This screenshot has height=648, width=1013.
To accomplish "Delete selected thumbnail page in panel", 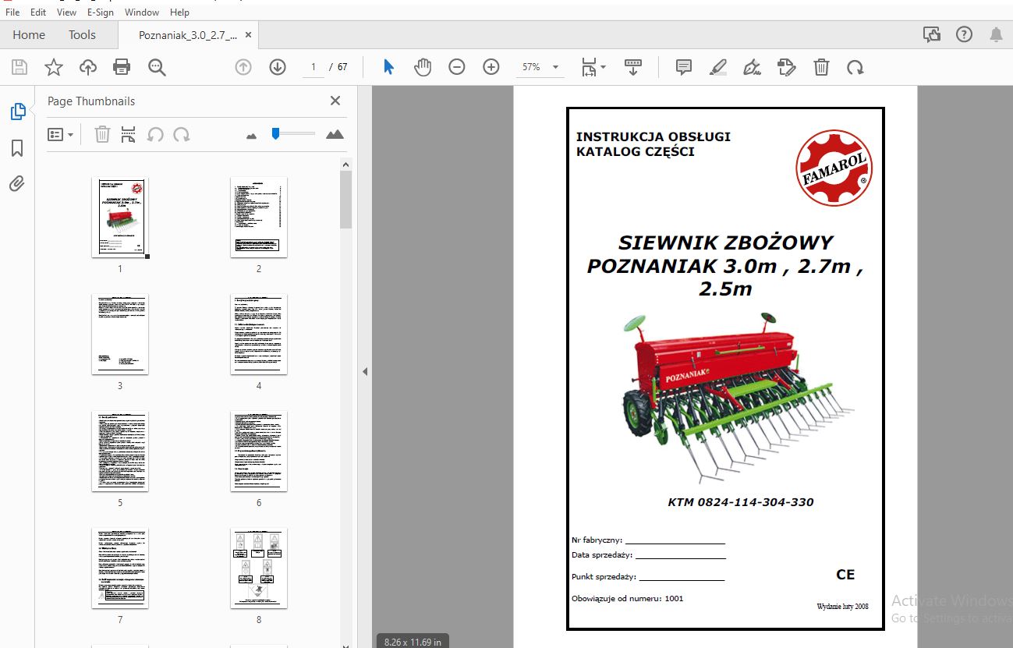I will click(x=102, y=134).
